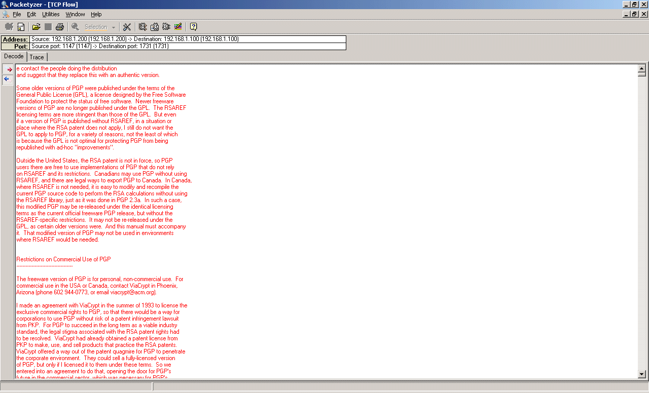Click the blue left-arrow direction icon
Screen dimensions: 649x393
coord(8,80)
